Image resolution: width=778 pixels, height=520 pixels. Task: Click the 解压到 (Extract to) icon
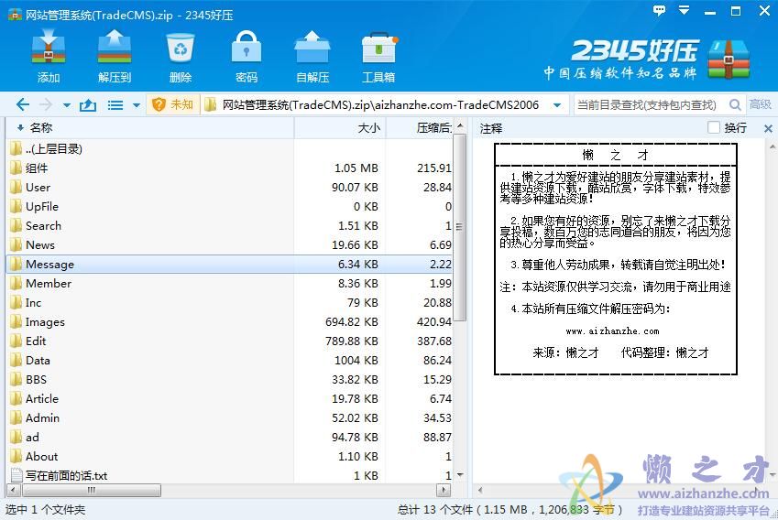point(115,56)
